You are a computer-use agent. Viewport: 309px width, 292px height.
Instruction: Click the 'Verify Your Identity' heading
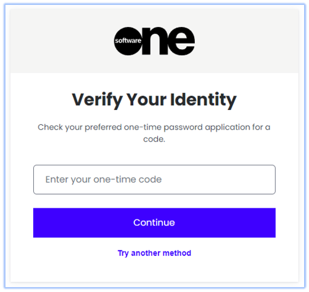click(154, 100)
